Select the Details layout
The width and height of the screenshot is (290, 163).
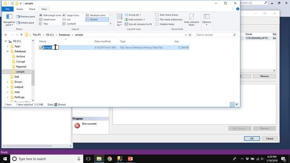pyautogui.click(x=97, y=19)
